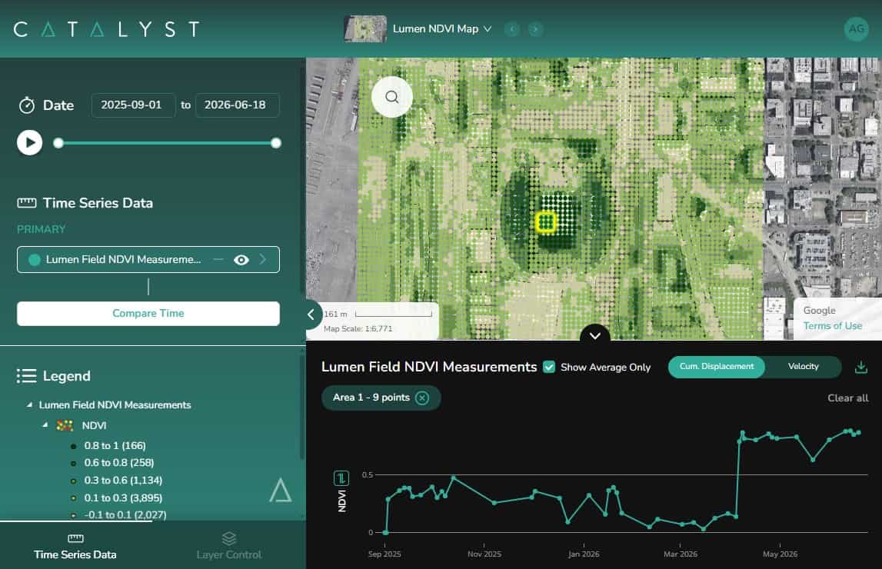Go to previous map with left arrow

[512, 28]
